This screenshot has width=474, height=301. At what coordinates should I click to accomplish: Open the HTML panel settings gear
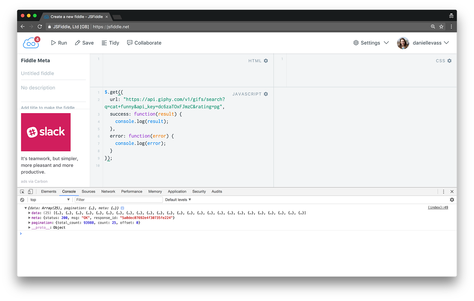[x=266, y=61]
